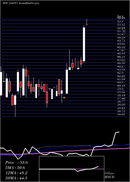Image resolution: width=130 pixels, height=182 pixels.
Task: Select the 49.71 price axis label
Action: coord(121,41)
